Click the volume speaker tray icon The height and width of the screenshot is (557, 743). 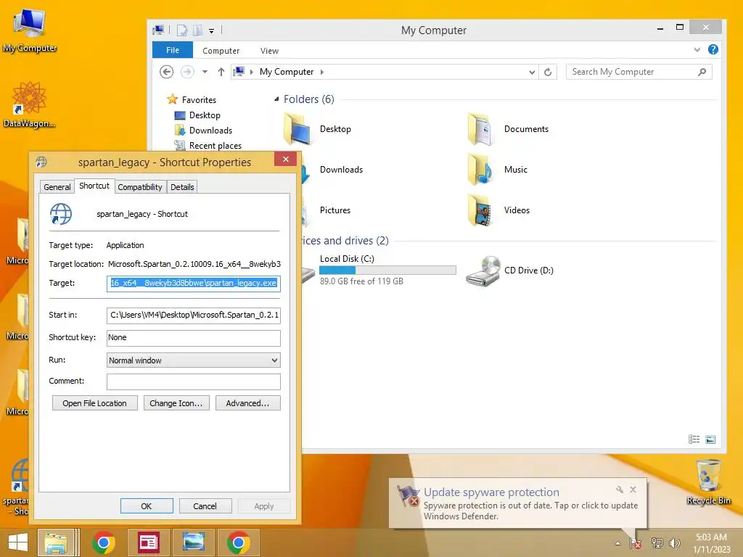tap(675, 543)
